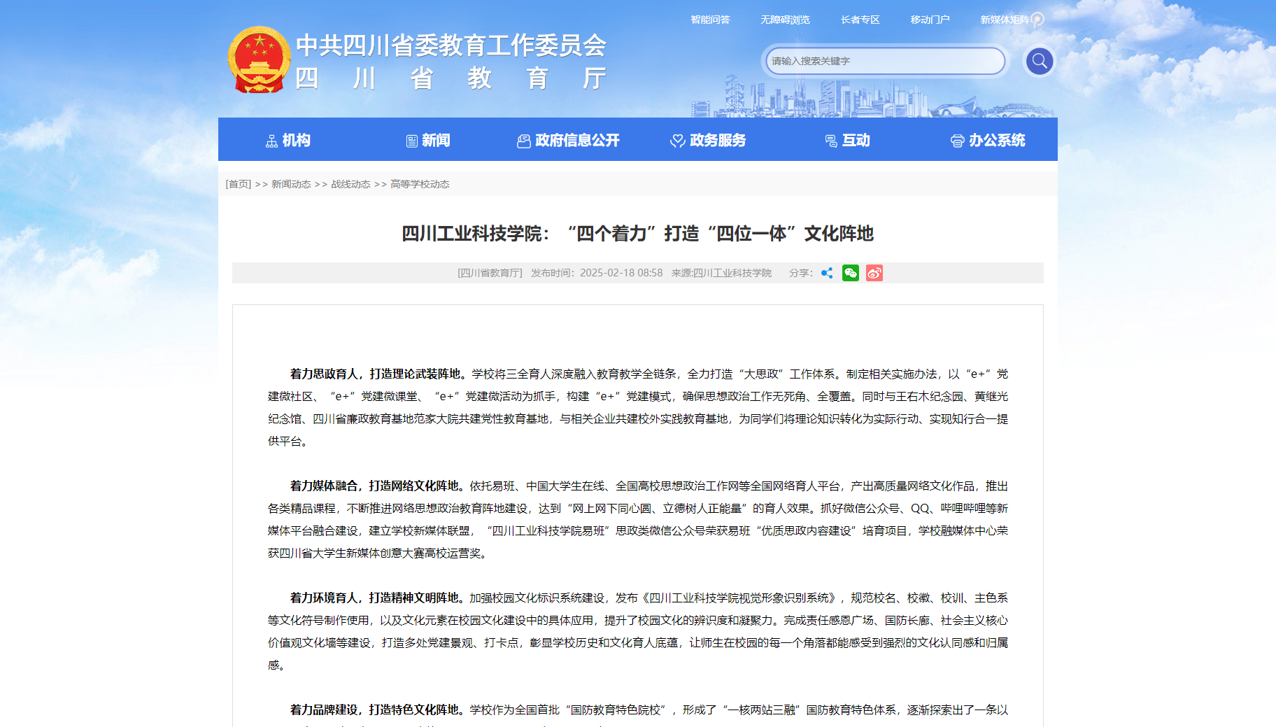Share article via WeChat icon
1276x727 pixels.
pyautogui.click(x=850, y=273)
